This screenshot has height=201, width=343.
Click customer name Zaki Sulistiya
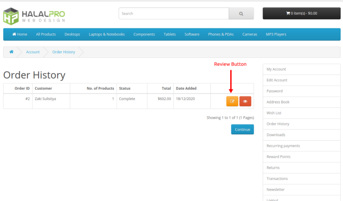[45, 99]
